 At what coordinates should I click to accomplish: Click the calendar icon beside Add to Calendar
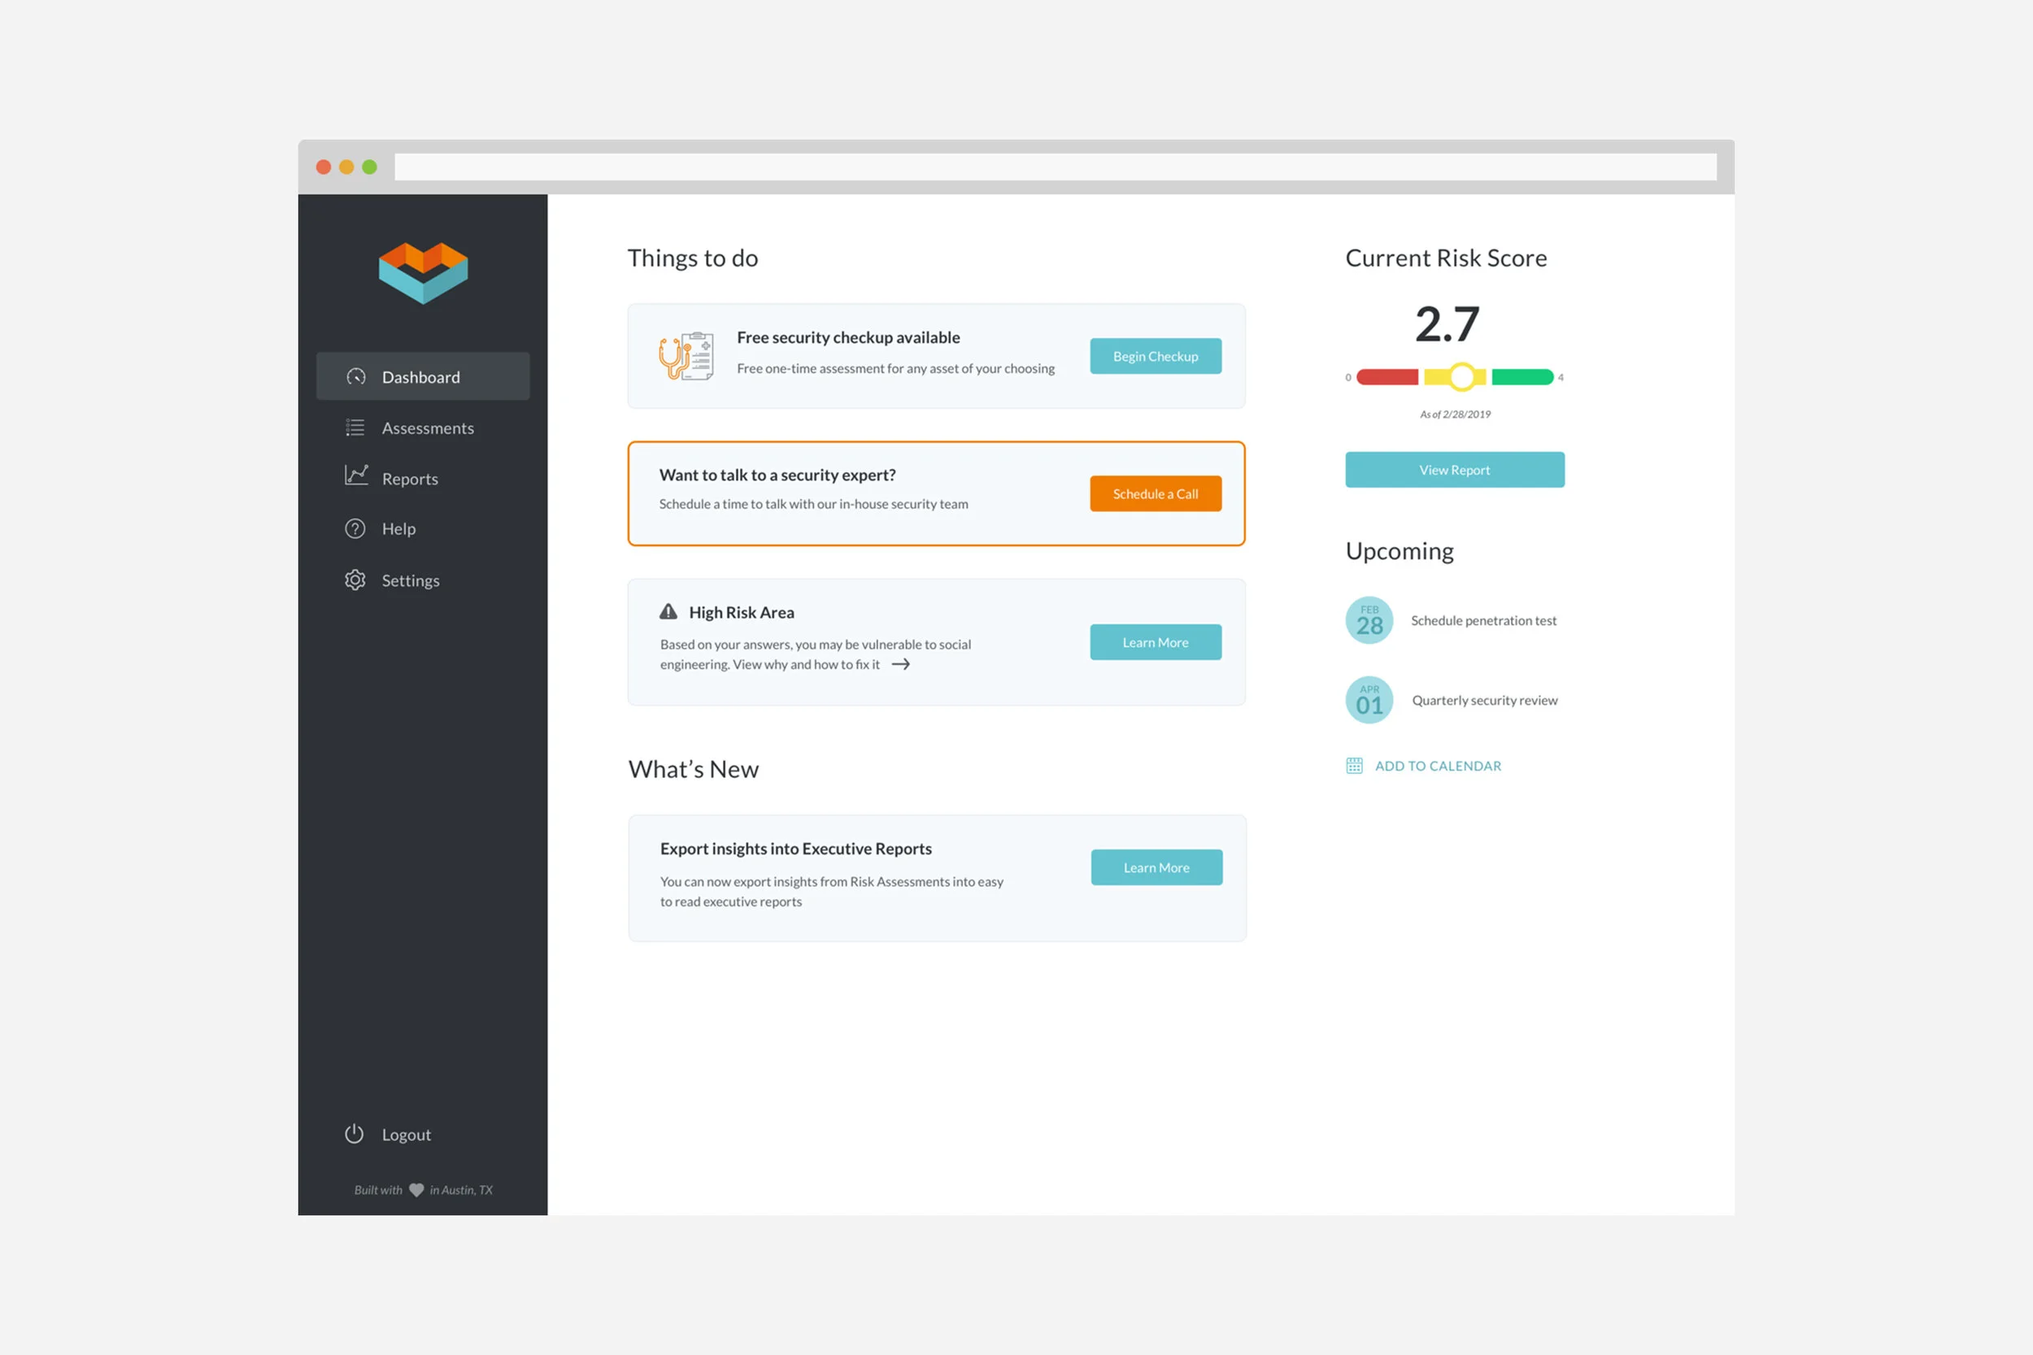tap(1355, 766)
